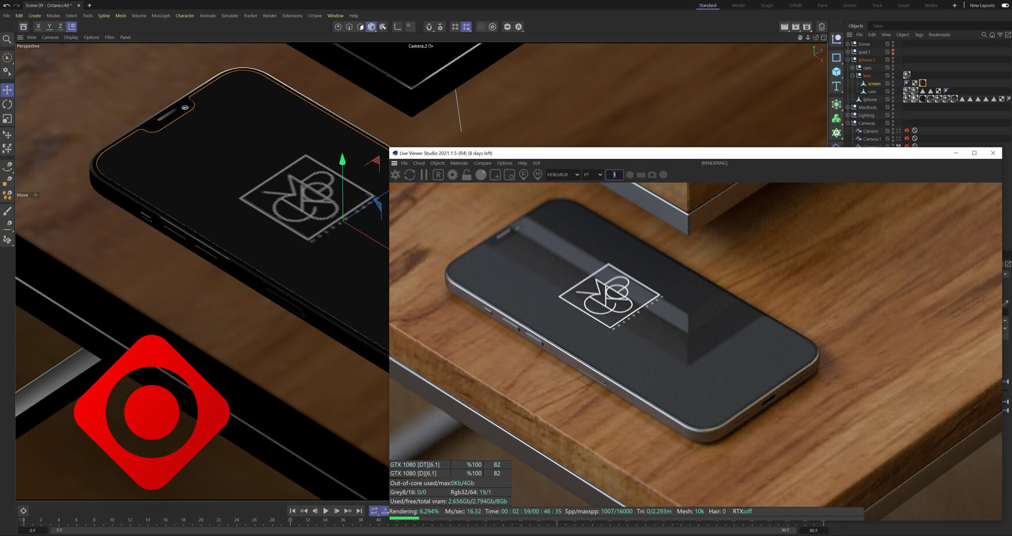Open the Octane menu in main menu bar
The width and height of the screenshot is (1012, 536).
click(x=315, y=16)
